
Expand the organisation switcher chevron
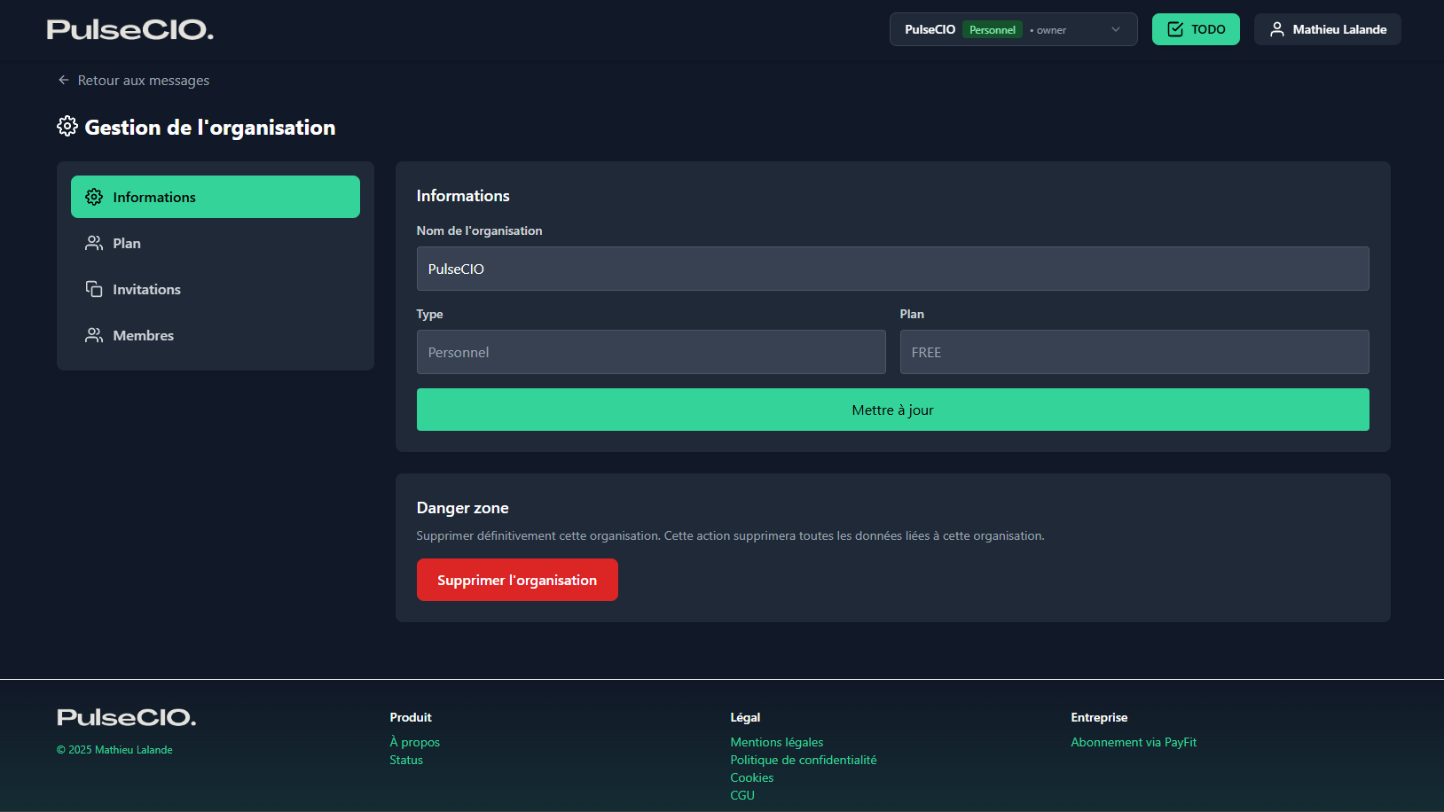tap(1116, 29)
